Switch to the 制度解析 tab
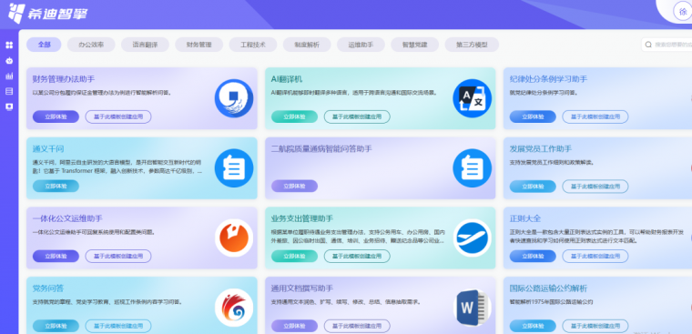The image size is (692, 334). (307, 45)
